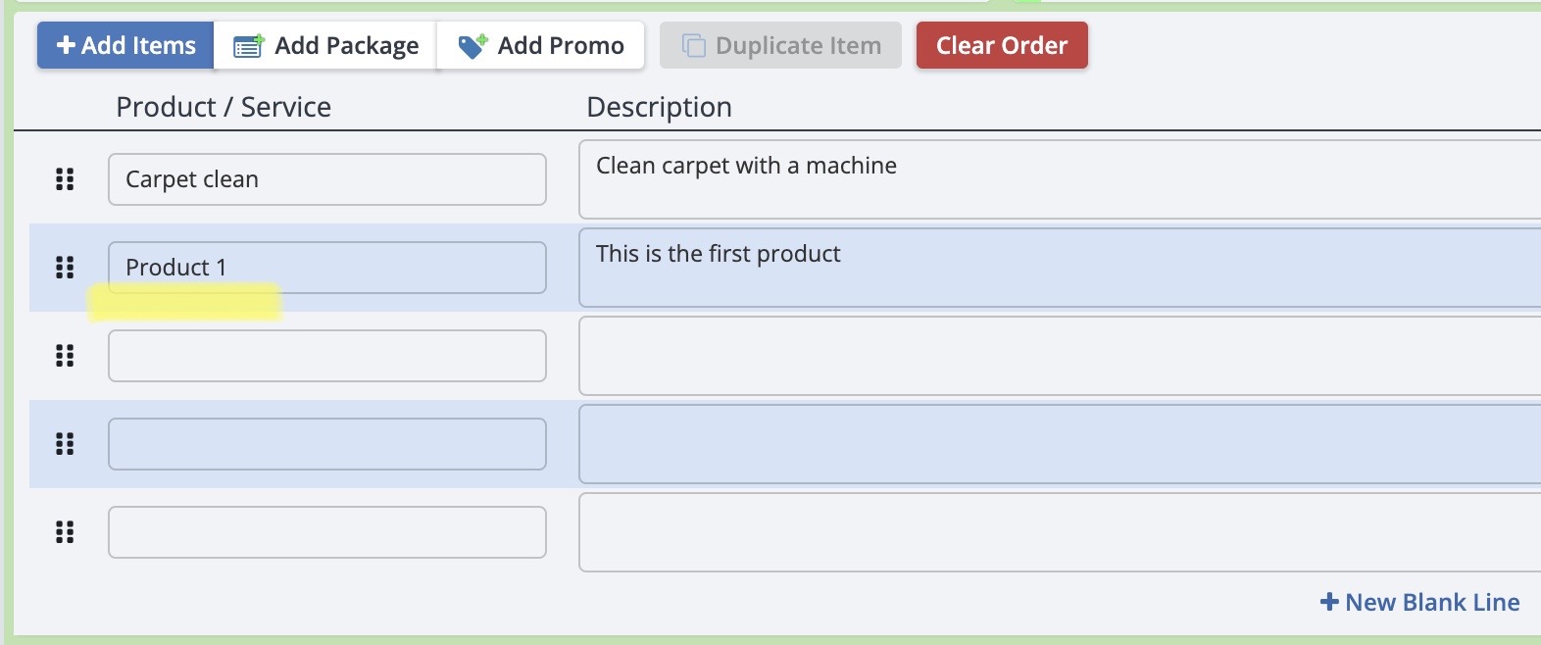This screenshot has width=1541, height=645.
Task: Click the third row's empty product field
Action: [x=326, y=356]
